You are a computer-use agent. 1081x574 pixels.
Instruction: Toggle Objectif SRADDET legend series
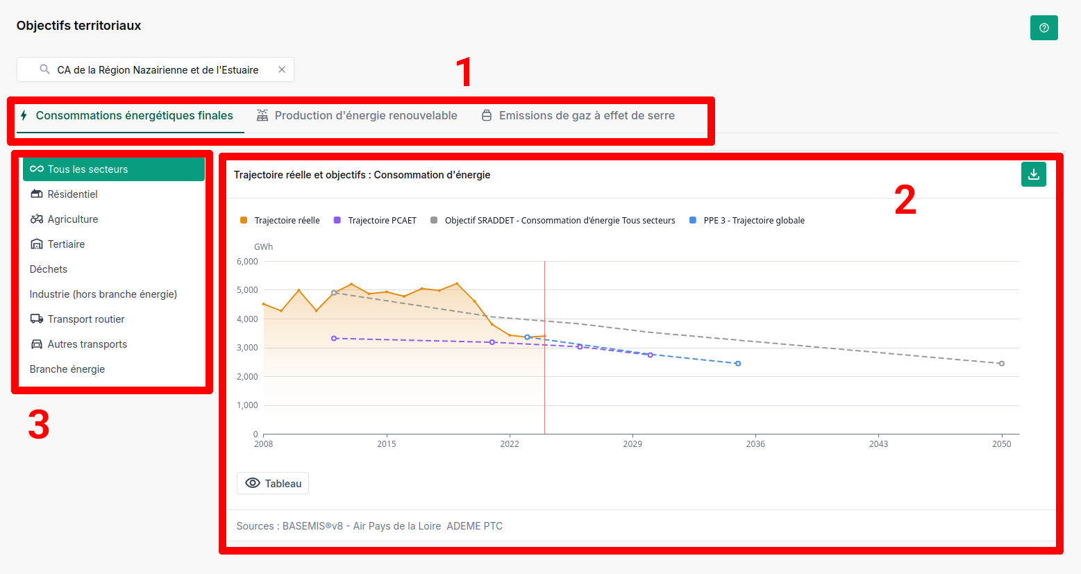pyautogui.click(x=553, y=220)
